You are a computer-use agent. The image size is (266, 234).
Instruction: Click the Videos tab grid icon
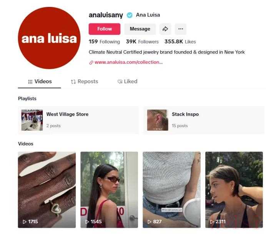point(30,82)
